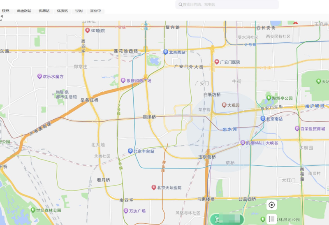Click the 广安门外大街 road label
Viewport: 329px width, 225px height.
[x=189, y=67]
